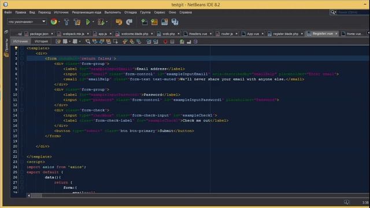
Task: Collapse the code fold at line 13
Action: [22, 110]
